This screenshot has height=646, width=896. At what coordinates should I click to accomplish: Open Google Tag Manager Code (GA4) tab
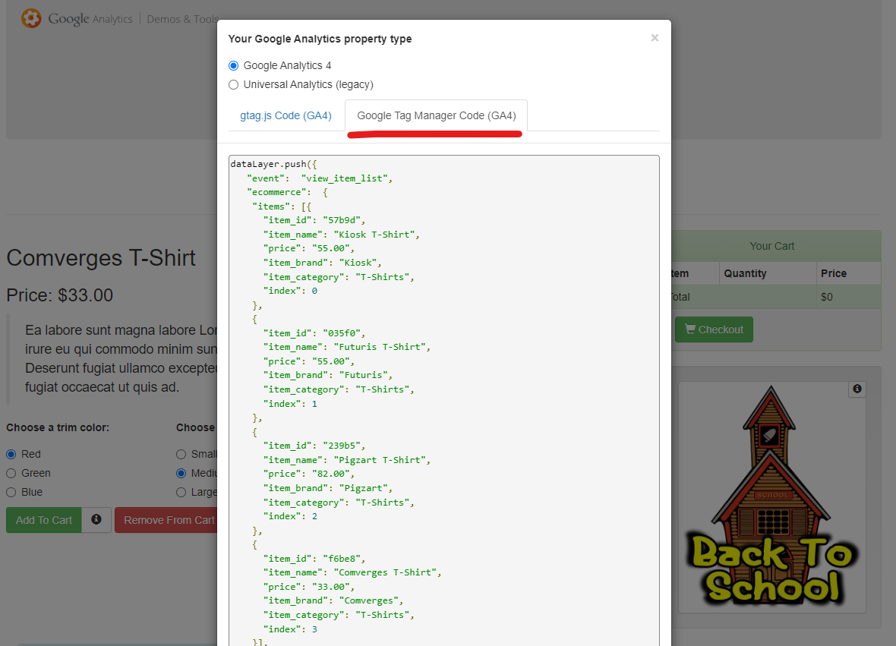pos(437,115)
